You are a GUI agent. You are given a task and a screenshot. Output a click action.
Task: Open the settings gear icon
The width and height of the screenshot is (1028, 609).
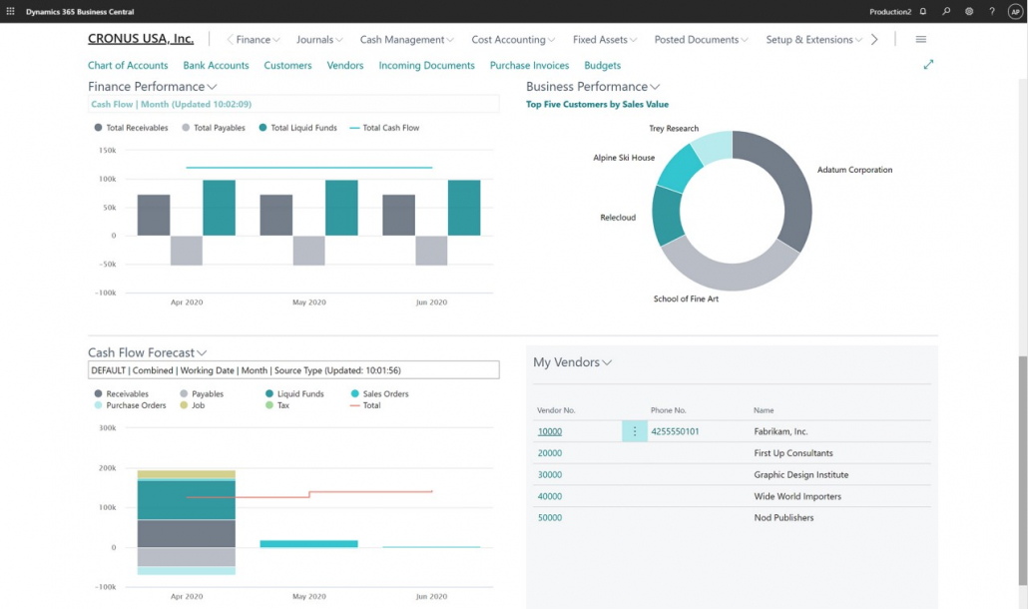[969, 11]
